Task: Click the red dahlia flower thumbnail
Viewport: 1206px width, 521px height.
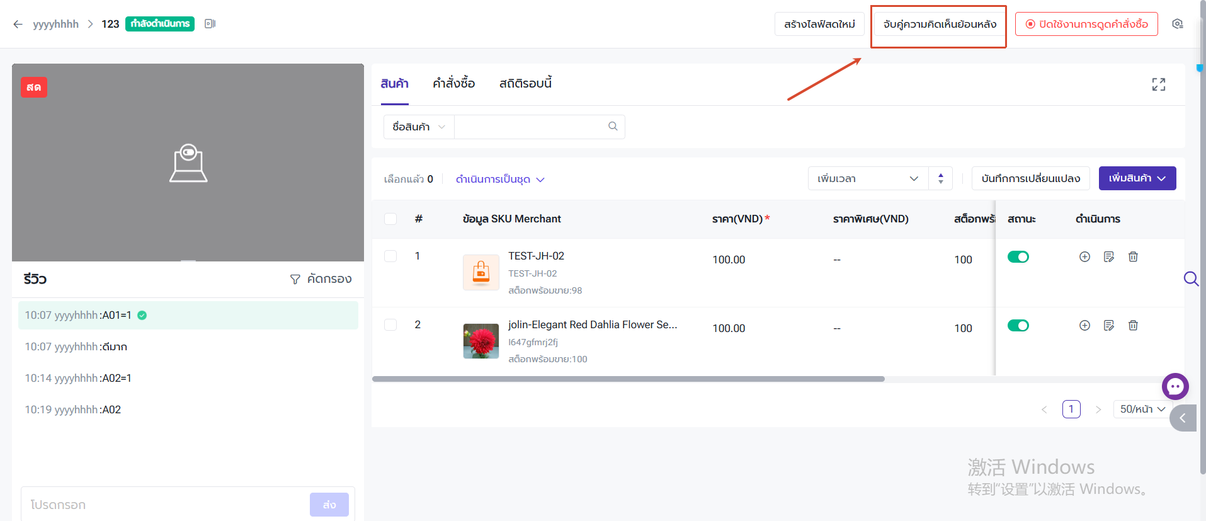Action: pos(481,341)
